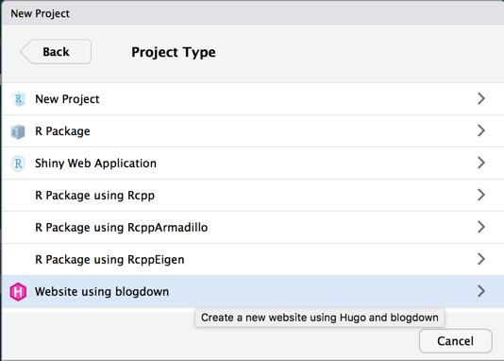Image resolution: width=504 pixels, height=361 pixels.
Task: Expand the R Package row chevron
Action: (x=480, y=130)
